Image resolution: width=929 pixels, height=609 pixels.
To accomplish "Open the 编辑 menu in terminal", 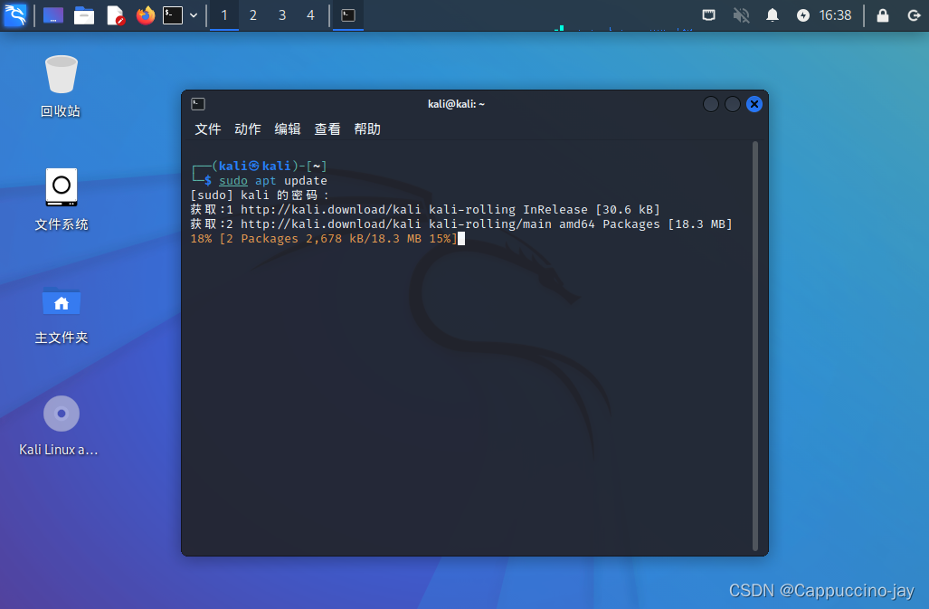I will point(288,129).
